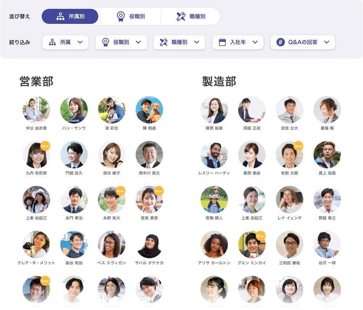Open 篠筒 裕美's profile photo

214,110
